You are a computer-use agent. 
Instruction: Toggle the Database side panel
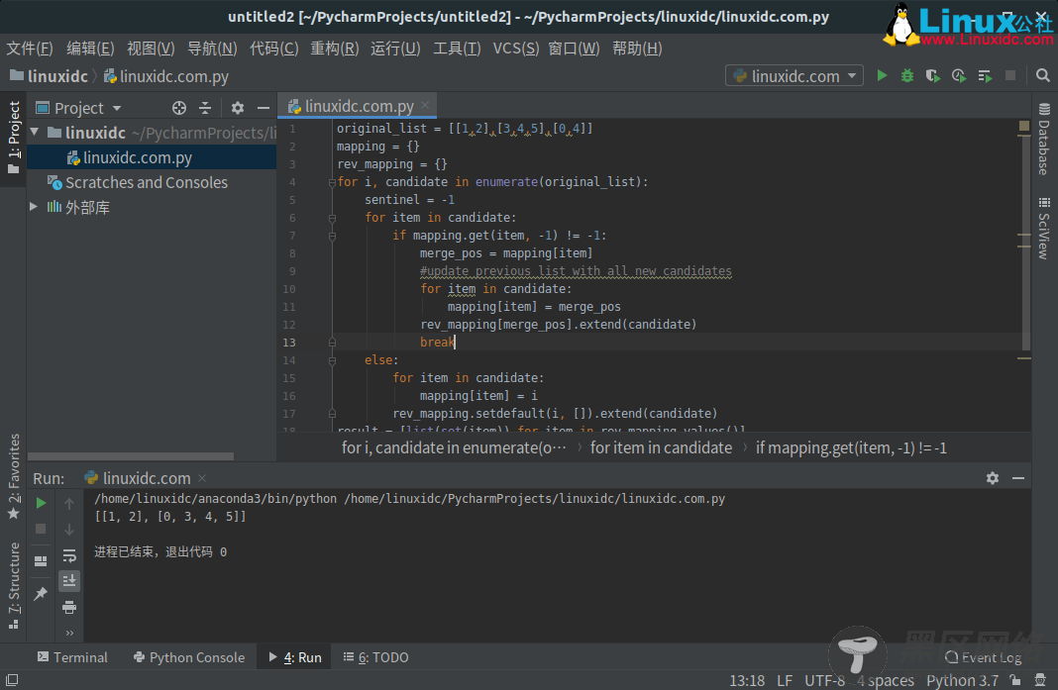coord(1044,139)
